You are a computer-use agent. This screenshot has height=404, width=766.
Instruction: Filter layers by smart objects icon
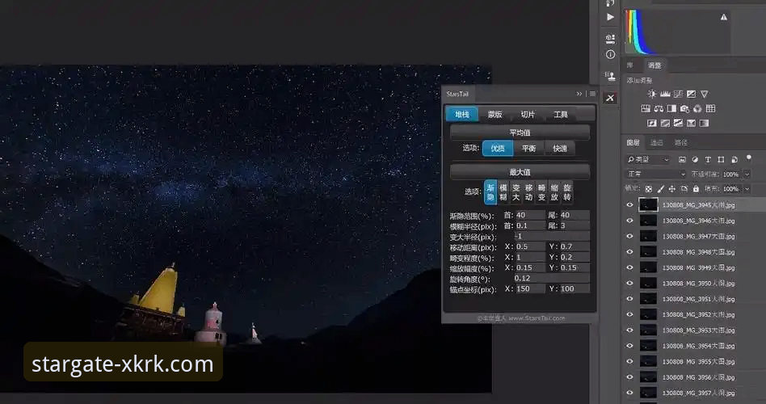[x=734, y=159]
